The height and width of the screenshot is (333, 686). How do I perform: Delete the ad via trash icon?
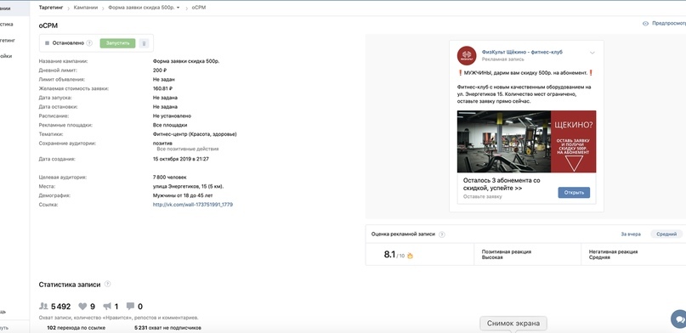pyautogui.click(x=145, y=43)
